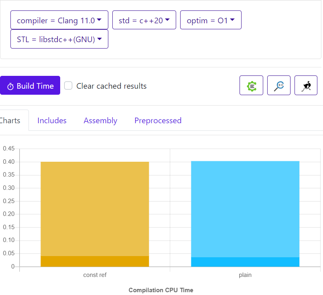This screenshot has width=323, height=295.
Task: Click the Build Time button
Action: tap(30, 86)
